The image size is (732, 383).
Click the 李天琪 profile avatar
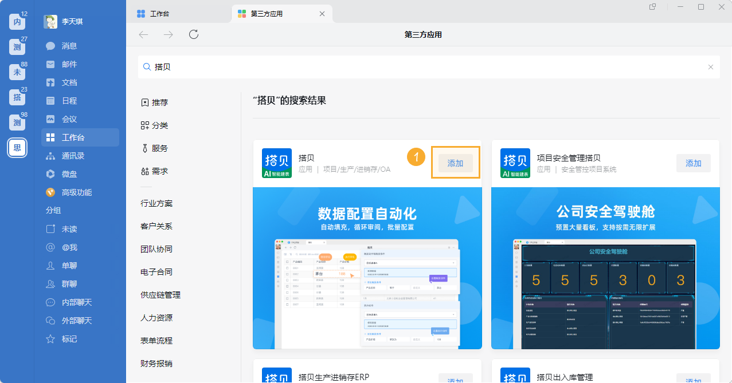[50, 21]
